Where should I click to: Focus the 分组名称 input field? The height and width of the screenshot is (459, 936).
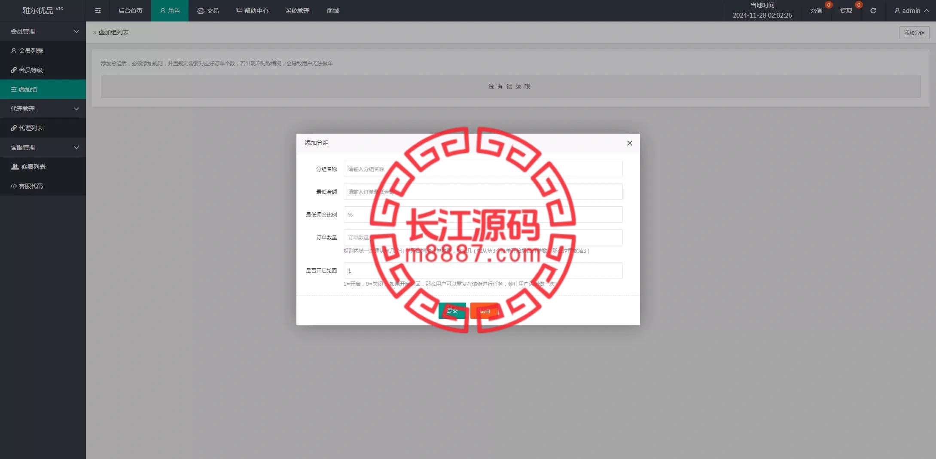pos(483,169)
